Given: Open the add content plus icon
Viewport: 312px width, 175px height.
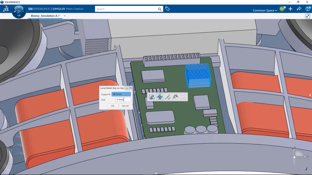Looking at the screenshot, I should pos(290,9).
